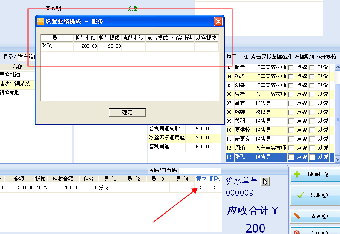Click the 增加行 (A) button

tap(315, 174)
